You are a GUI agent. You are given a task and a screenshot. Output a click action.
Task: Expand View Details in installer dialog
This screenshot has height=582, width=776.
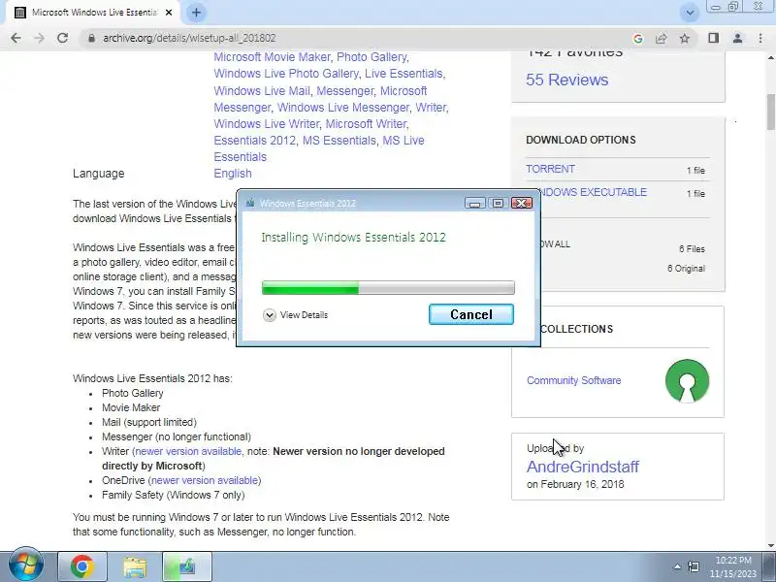coord(296,315)
